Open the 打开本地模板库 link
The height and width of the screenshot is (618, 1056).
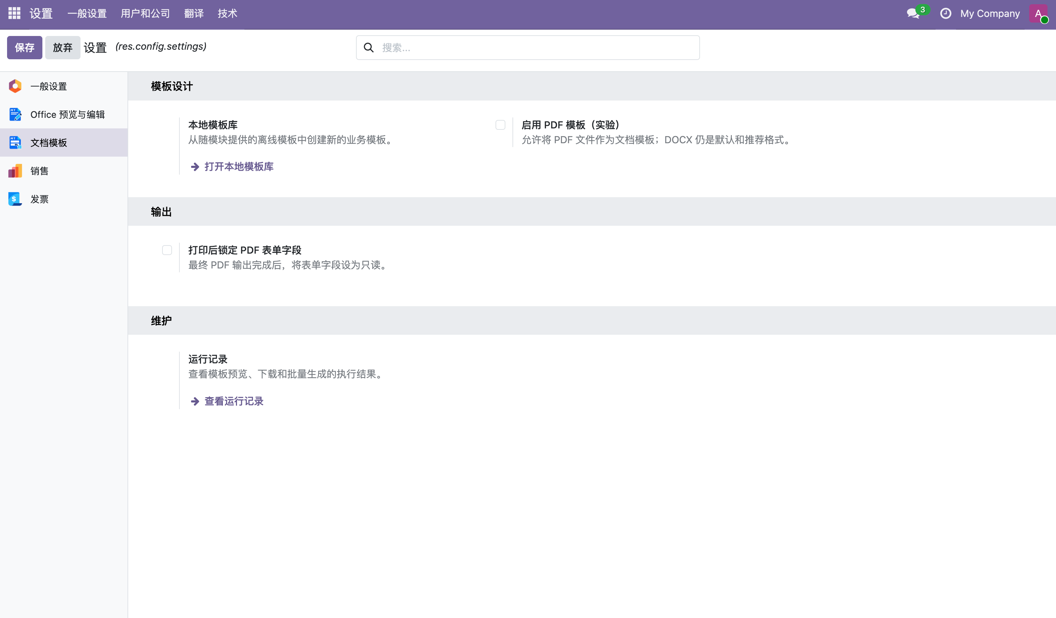239,167
